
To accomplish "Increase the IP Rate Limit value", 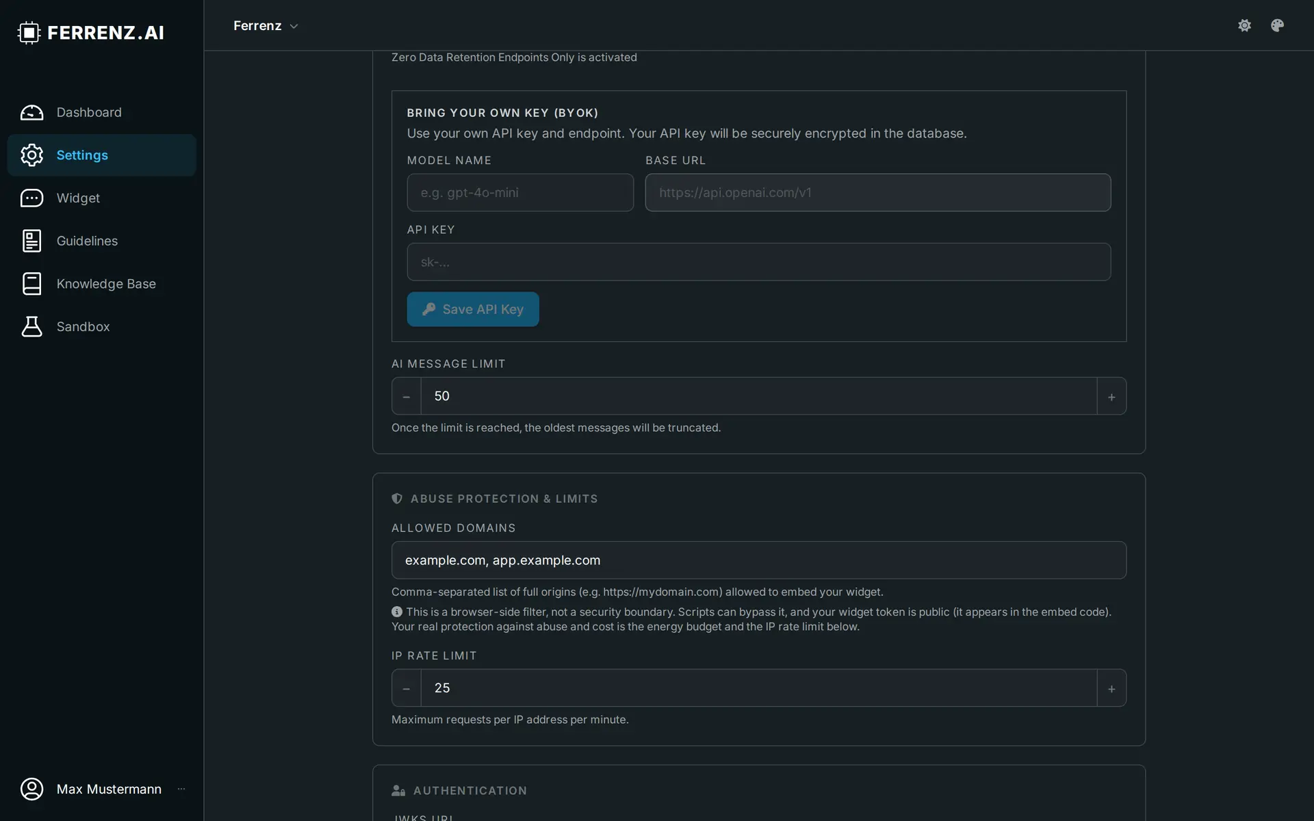I will point(1111,688).
